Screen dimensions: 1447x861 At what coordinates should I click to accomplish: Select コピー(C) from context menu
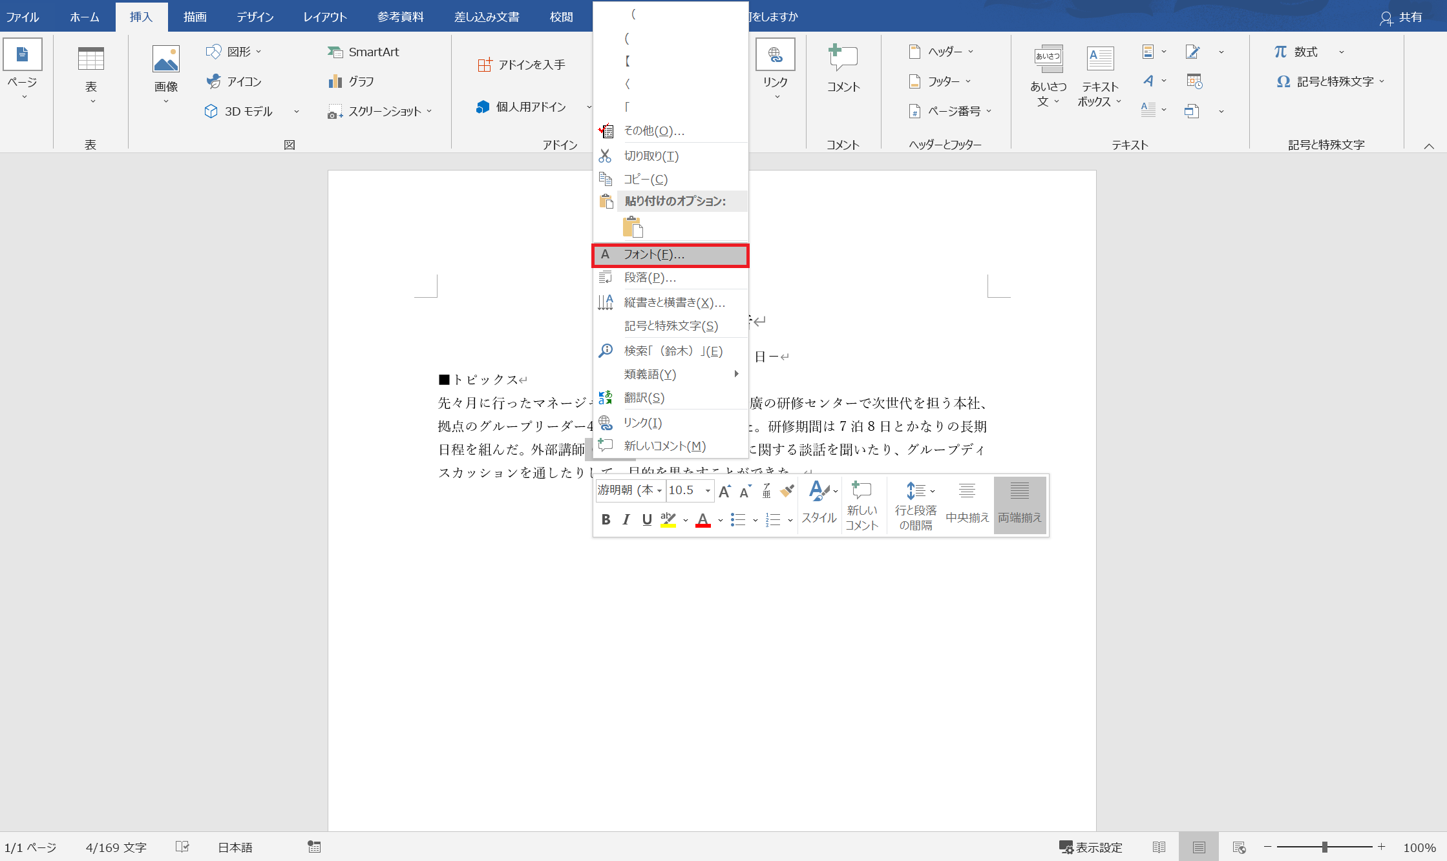coord(670,180)
